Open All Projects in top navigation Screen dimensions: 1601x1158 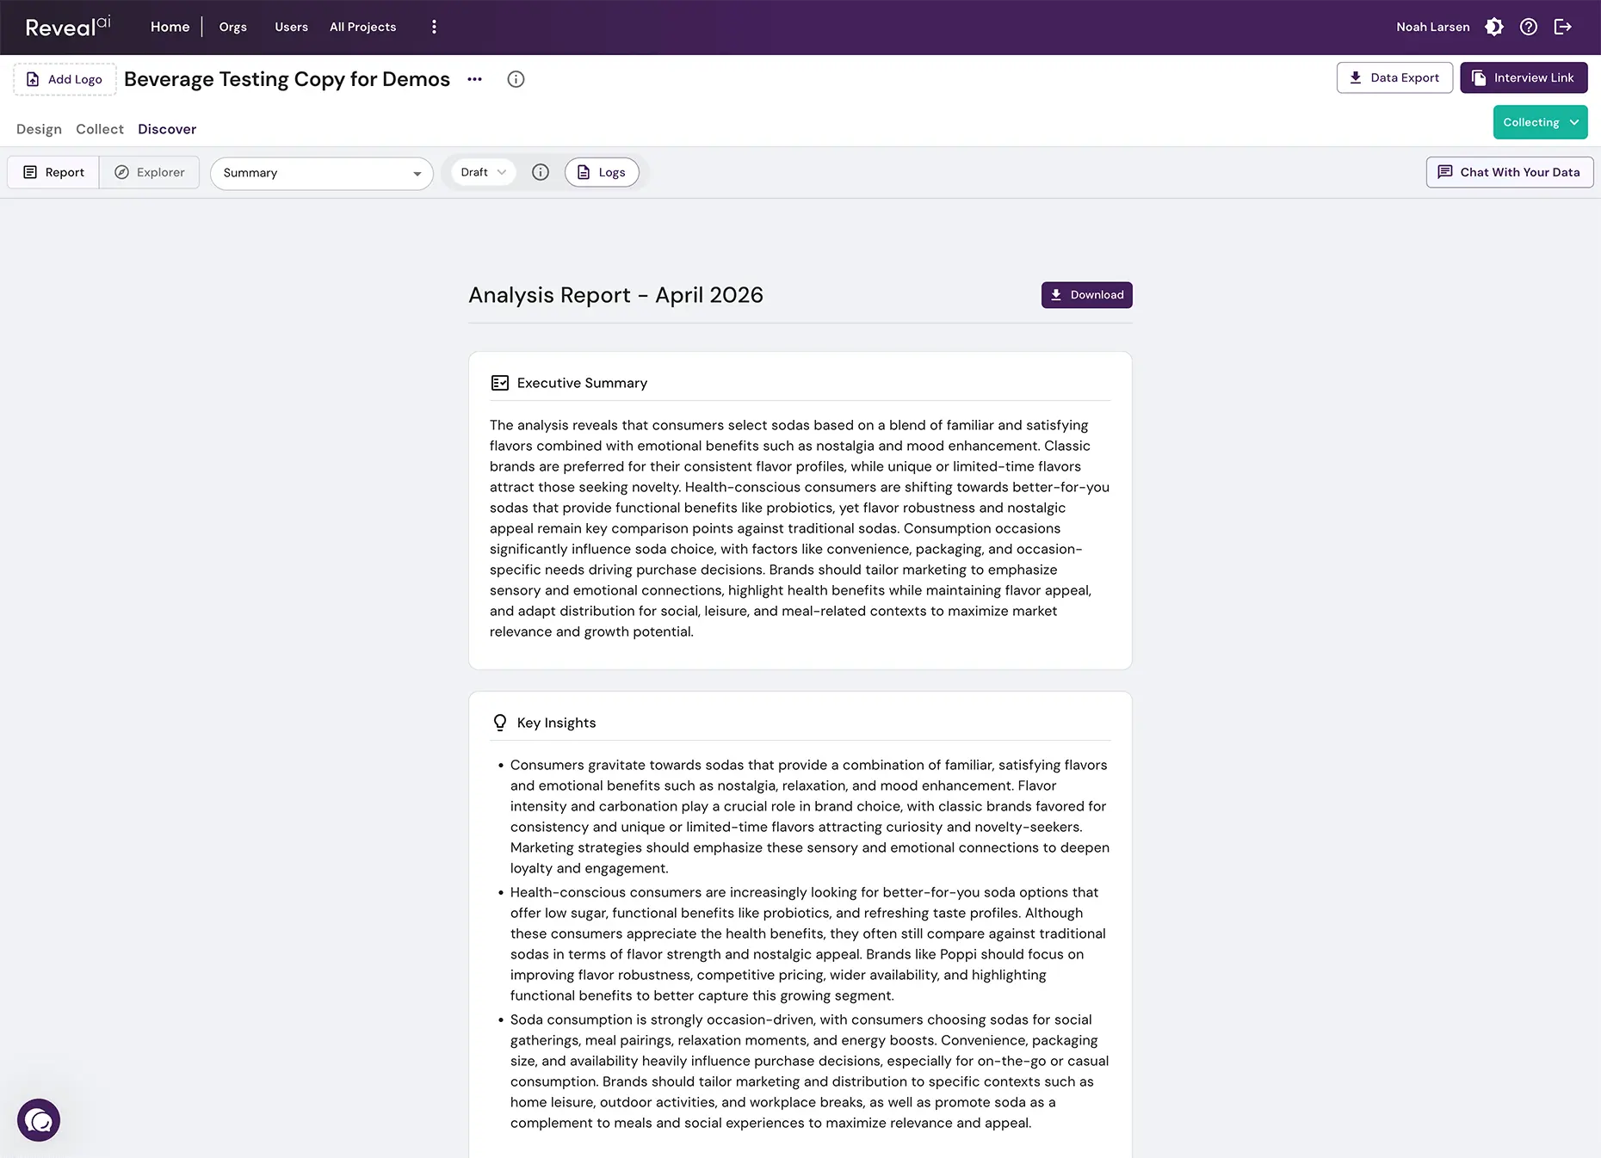pos(362,27)
